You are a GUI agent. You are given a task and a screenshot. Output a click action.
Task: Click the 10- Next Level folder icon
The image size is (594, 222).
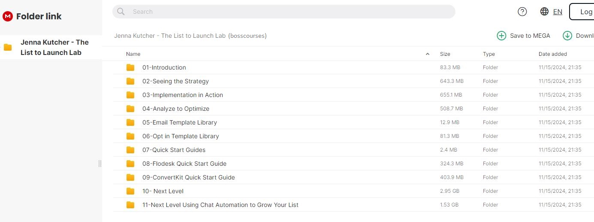tap(130, 191)
